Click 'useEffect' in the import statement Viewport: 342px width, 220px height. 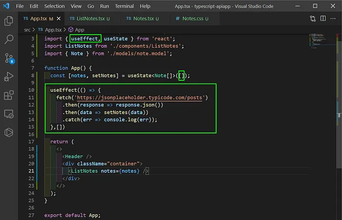pos(85,38)
